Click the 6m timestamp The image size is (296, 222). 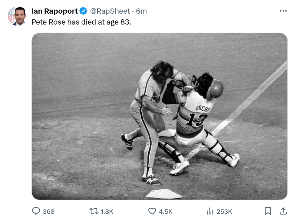[x=141, y=11]
